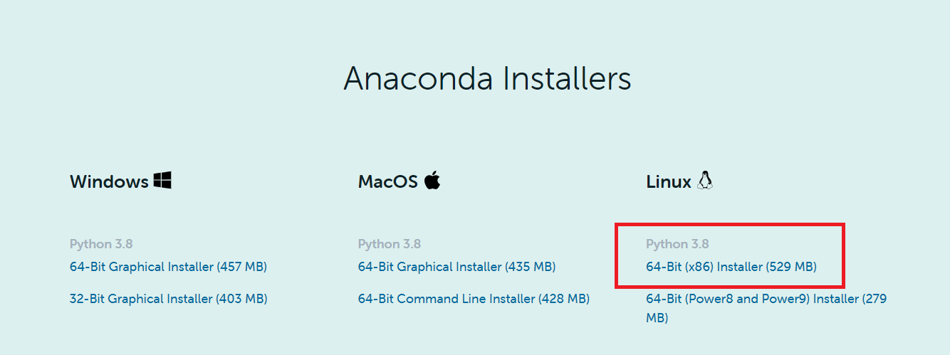Click the word Installers in the title

pos(567,78)
